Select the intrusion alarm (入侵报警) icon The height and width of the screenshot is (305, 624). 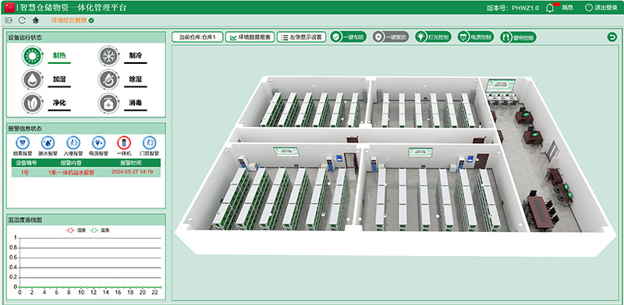coord(73,142)
